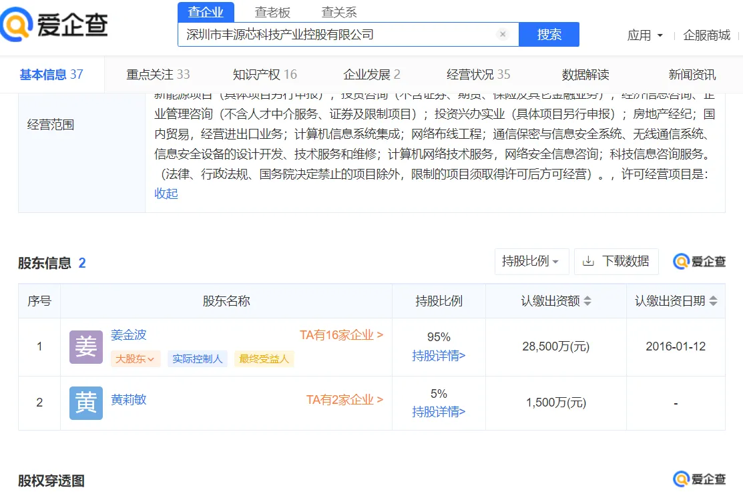Viewport: 743px width, 500px height.
Task: Open the 经营状况 tab
Action: pos(478,74)
